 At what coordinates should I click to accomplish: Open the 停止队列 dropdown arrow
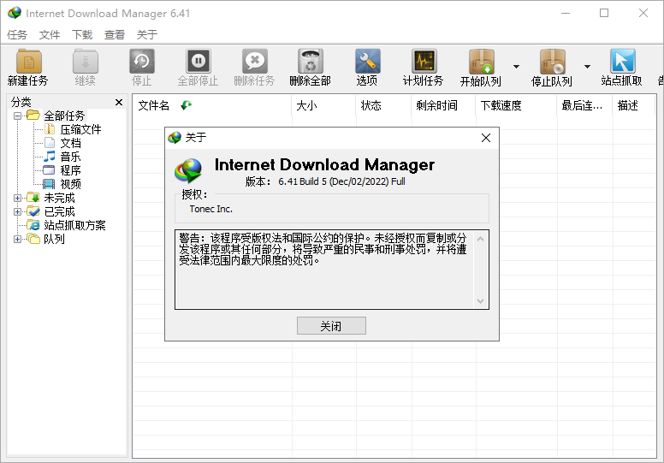[587, 67]
